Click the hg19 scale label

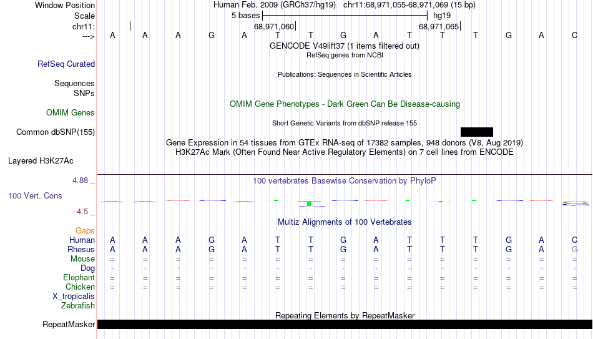coord(442,16)
